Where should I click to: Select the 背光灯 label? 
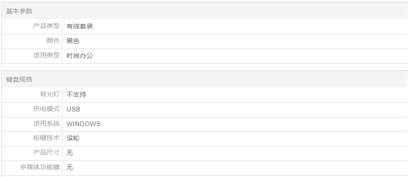click(50, 94)
